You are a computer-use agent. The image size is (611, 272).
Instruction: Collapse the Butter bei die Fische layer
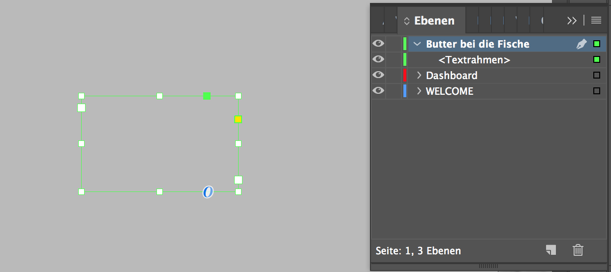417,44
